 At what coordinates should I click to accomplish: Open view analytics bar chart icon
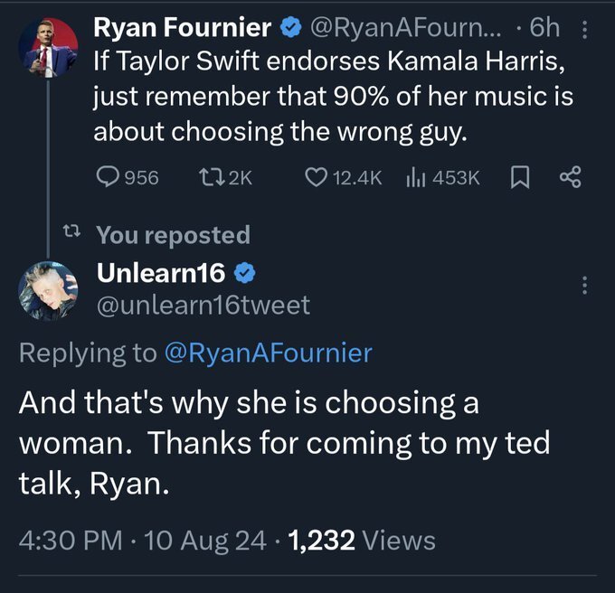click(x=418, y=178)
